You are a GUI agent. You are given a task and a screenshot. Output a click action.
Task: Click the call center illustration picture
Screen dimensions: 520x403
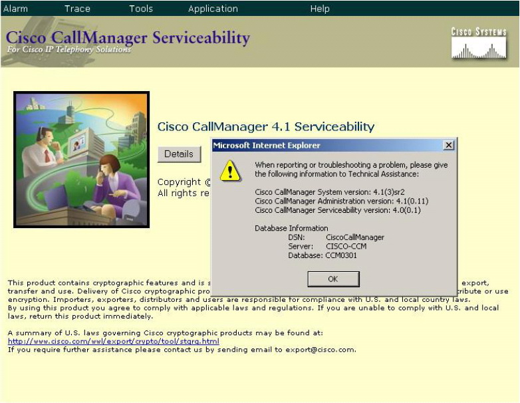click(82, 160)
